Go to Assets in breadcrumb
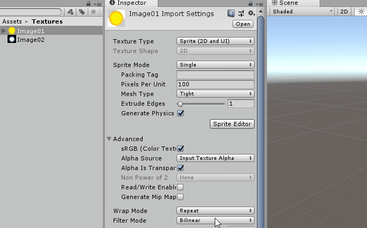Screen dimensions: 367x228 (12, 21)
